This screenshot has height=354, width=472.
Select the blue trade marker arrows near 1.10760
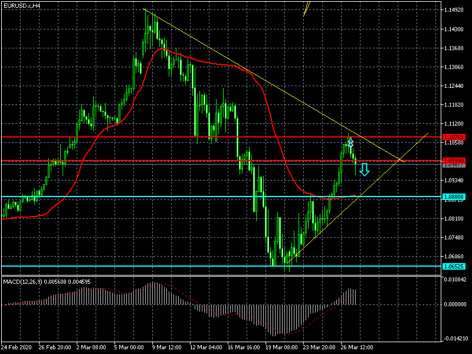pos(350,143)
